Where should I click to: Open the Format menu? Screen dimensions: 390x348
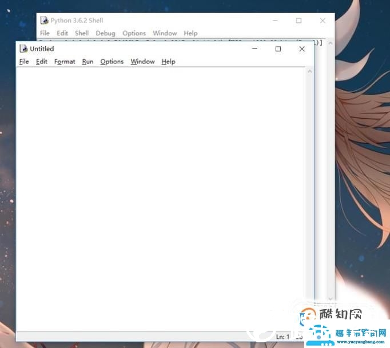pos(65,62)
